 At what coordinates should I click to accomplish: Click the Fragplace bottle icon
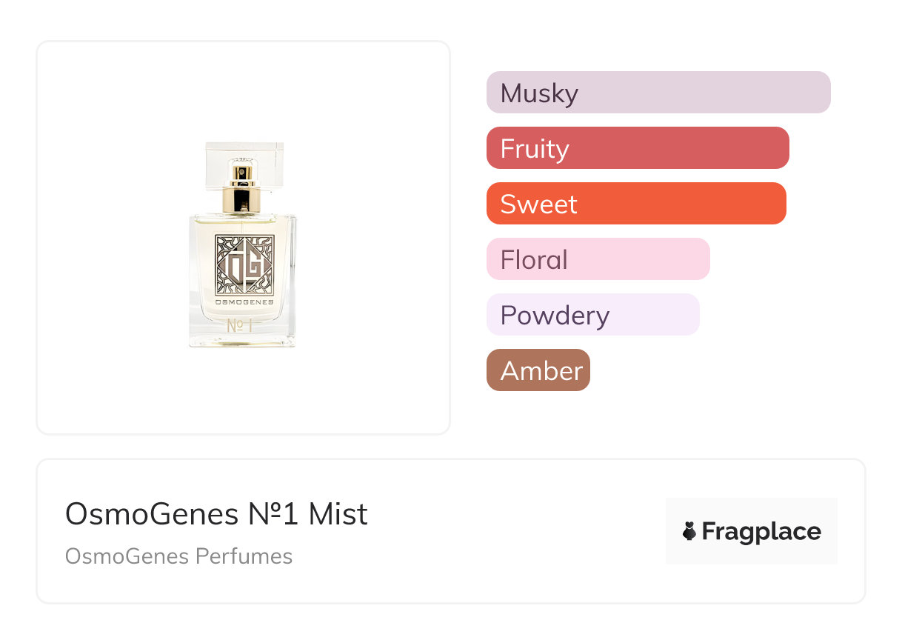(689, 531)
